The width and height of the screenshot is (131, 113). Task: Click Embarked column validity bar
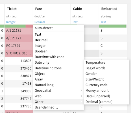113,26
